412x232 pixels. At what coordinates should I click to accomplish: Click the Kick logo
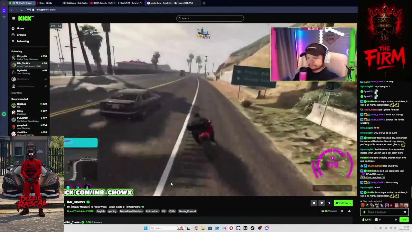tap(25, 18)
